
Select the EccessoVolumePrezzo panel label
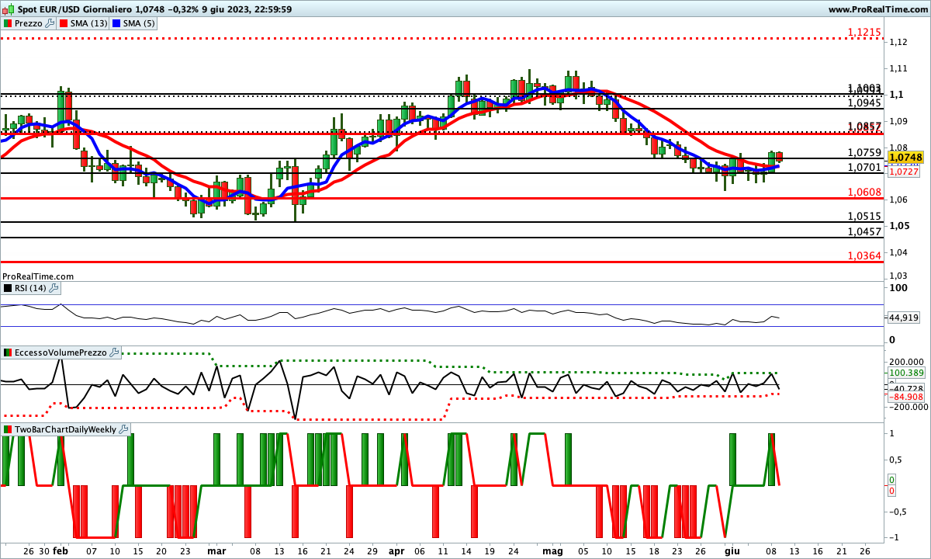pyautogui.click(x=61, y=352)
